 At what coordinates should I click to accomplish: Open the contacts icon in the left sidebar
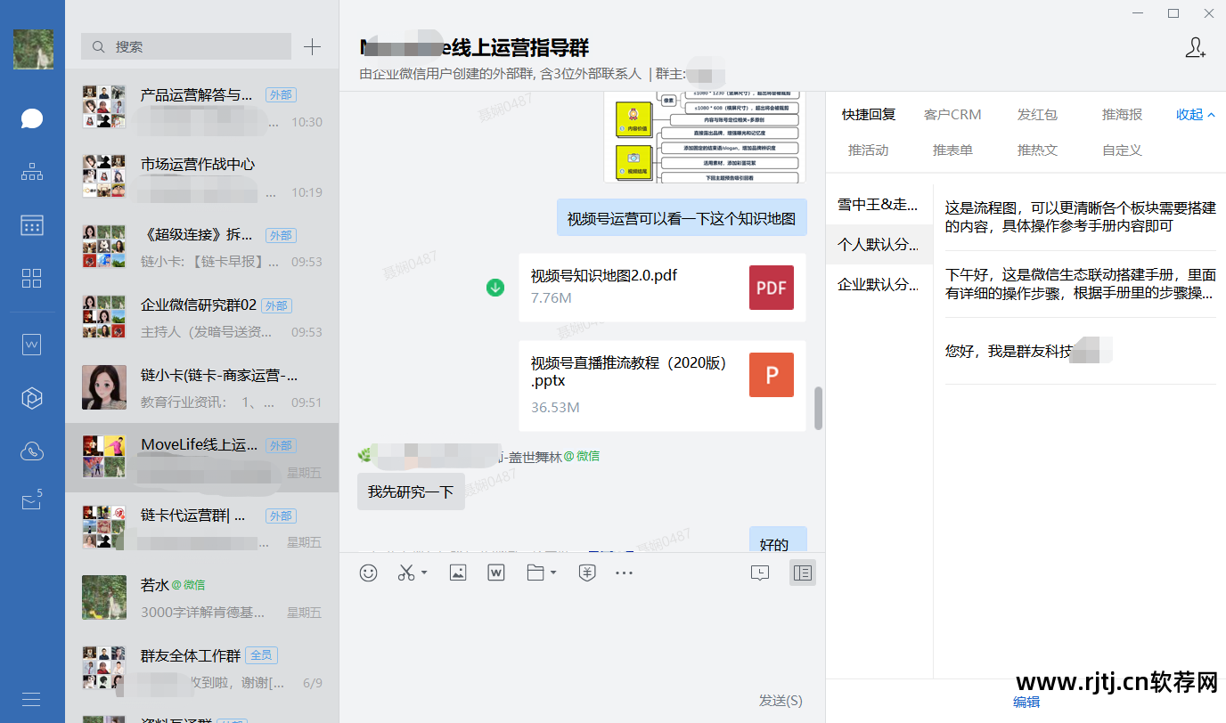pos(31,171)
